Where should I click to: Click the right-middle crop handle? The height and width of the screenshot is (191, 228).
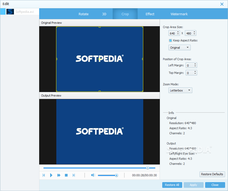(143, 59)
